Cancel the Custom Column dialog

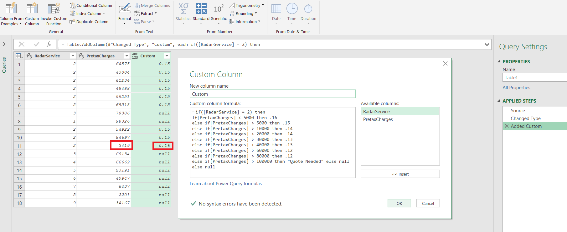[428, 203]
